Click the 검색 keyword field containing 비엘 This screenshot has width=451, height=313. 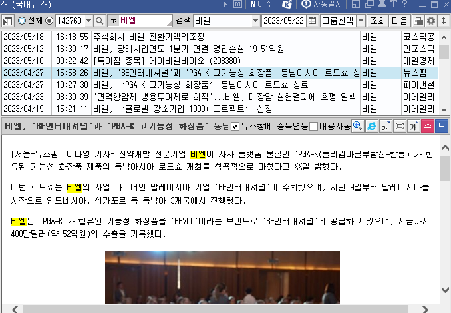222,21
